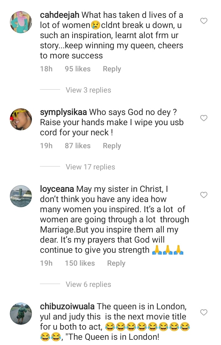This screenshot has height=345, width=221.
Task: Reply to symplysikaa's comment
Action: 112,146
